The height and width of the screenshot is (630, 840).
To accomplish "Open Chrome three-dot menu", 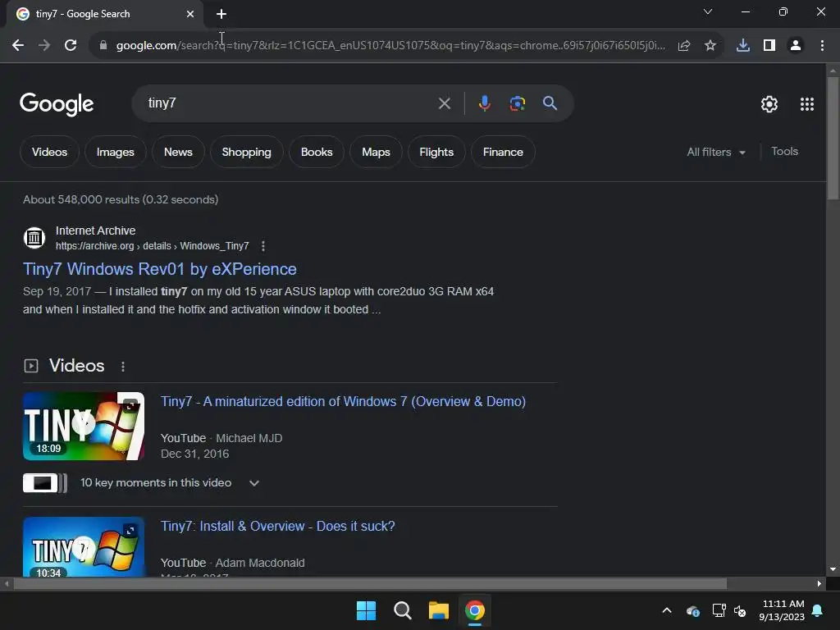I will click(822, 46).
